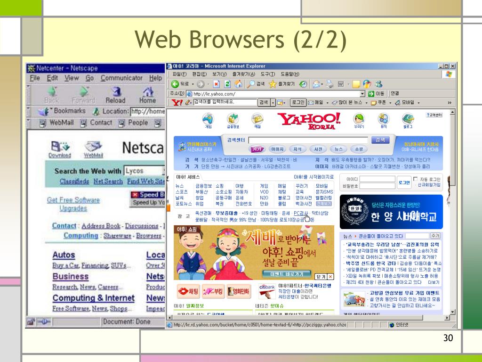Click the Print printer icon in IE toolbar
The image size is (482, 362).
(330, 84)
